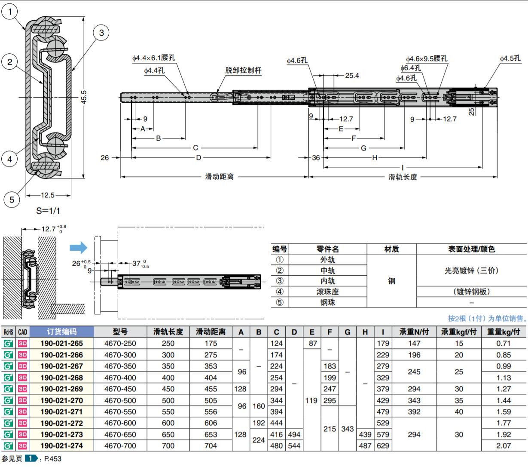This screenshot has height=467, width=528.
Task: Select model number 4670-700
Action: point(120,446)
